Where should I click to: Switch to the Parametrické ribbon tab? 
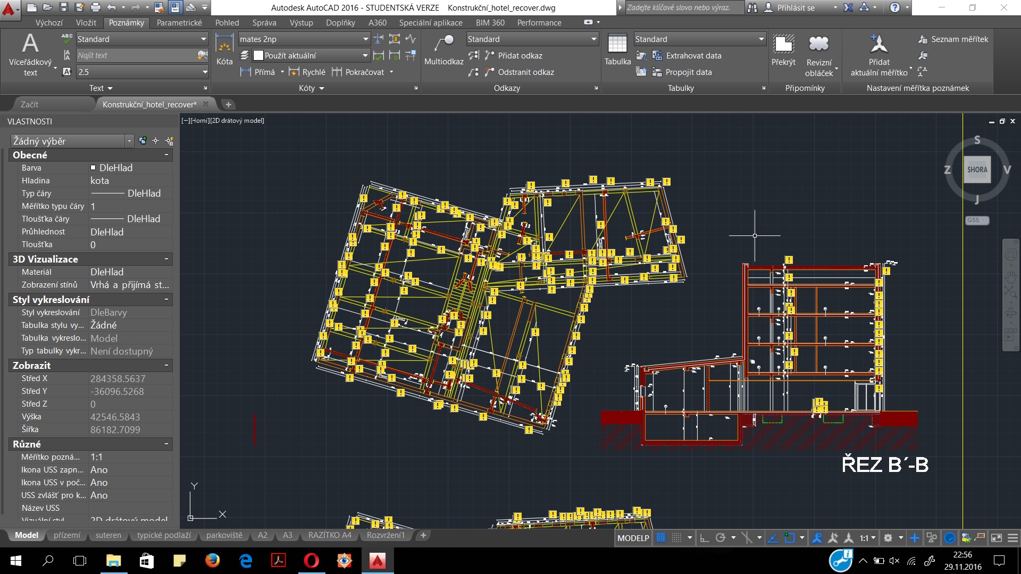179,23
